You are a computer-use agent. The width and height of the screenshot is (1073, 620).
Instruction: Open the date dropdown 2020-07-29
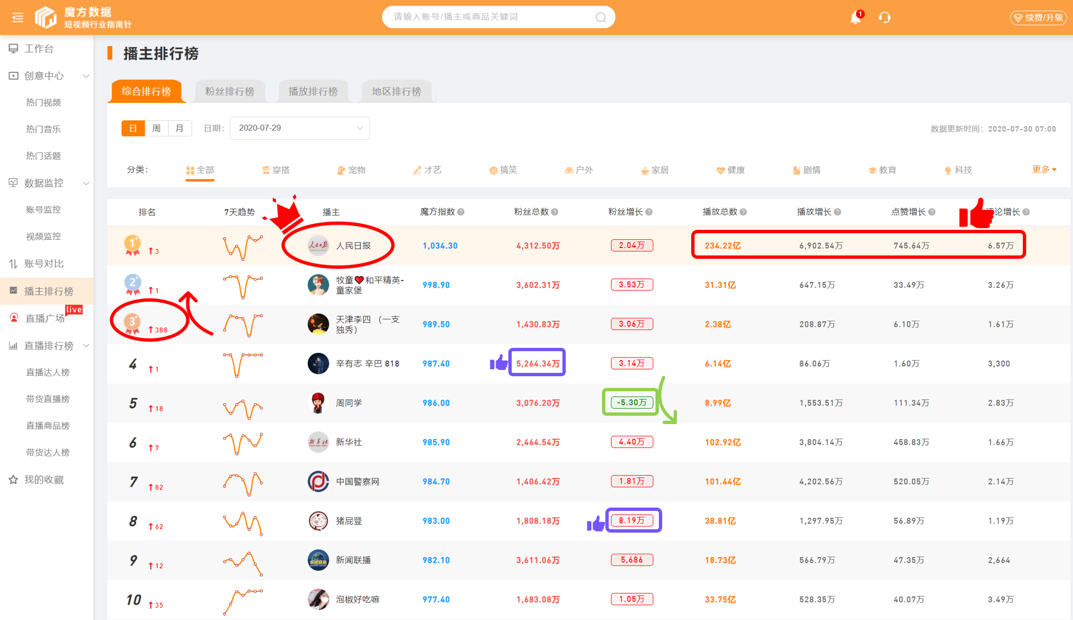[x=300, y=128]
